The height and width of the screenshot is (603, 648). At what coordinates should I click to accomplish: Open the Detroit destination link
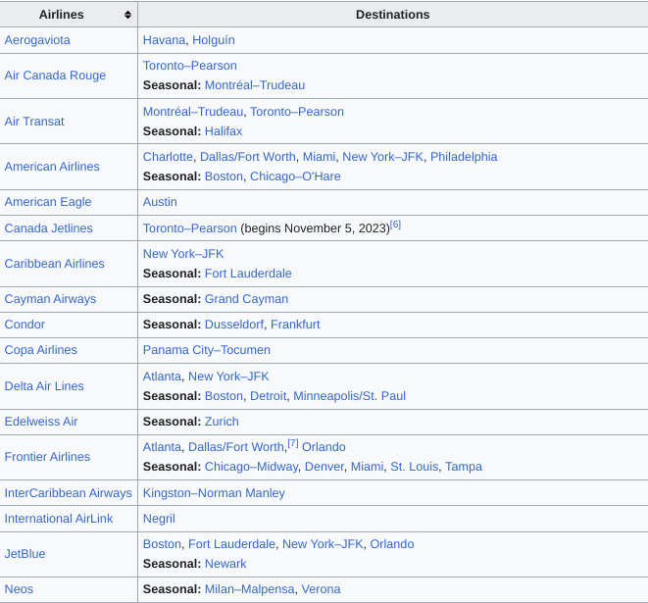pos(269,396)
